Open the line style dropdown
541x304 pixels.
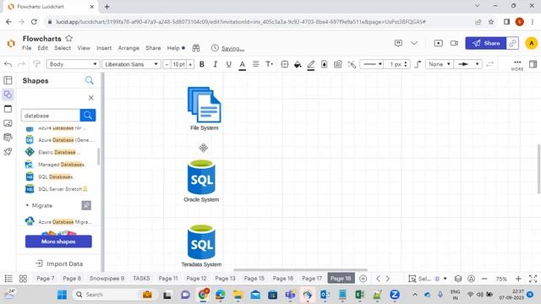click(372, 64)
